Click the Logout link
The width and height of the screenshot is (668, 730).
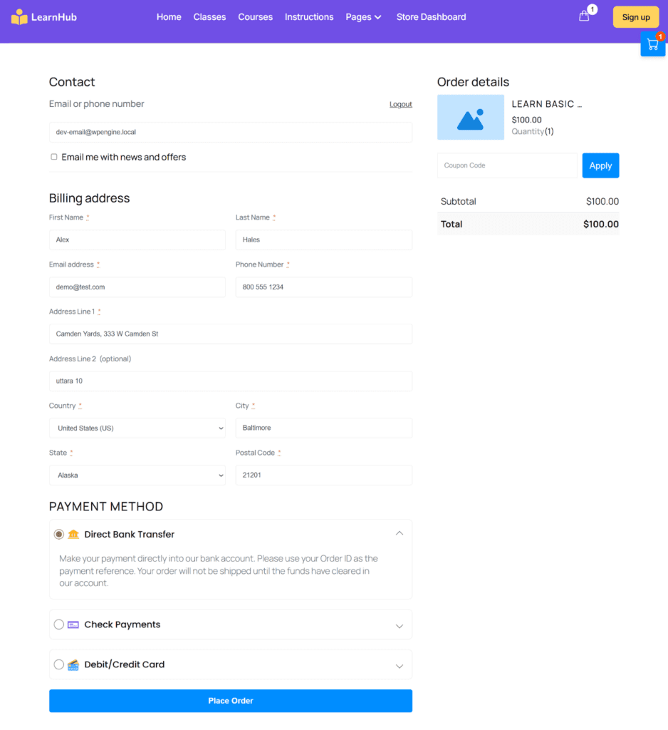coord(400,104)
